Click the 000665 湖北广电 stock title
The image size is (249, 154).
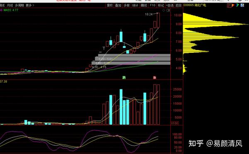pos(195,5)
